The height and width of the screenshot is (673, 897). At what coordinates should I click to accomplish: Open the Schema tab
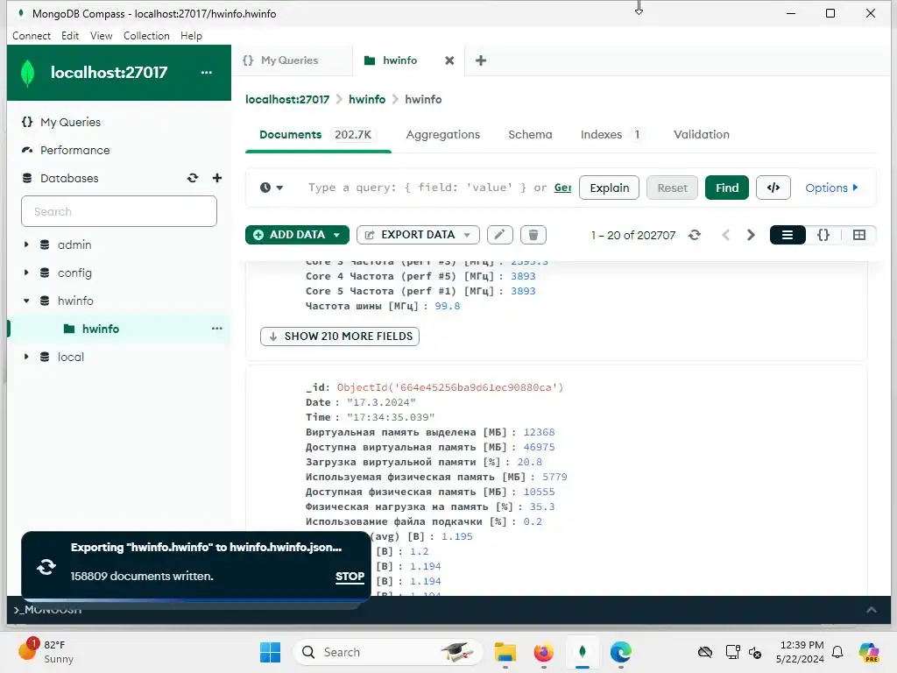pyautogui.click(x=530, y=134)
